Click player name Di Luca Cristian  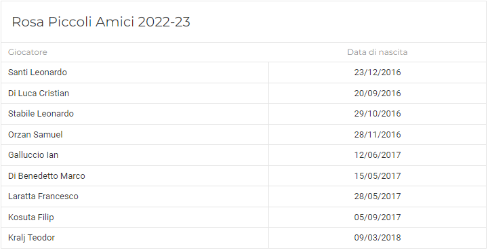[39, 93]
